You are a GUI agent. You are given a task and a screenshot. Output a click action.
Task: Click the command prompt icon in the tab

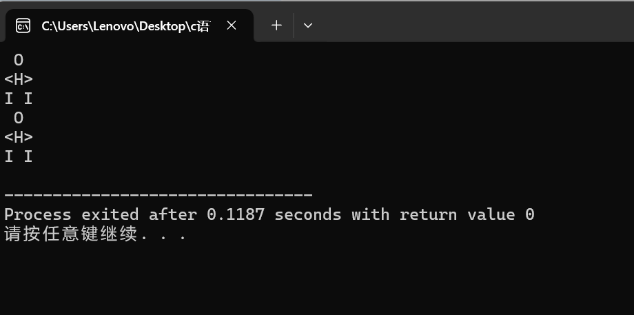pos(23,26)
